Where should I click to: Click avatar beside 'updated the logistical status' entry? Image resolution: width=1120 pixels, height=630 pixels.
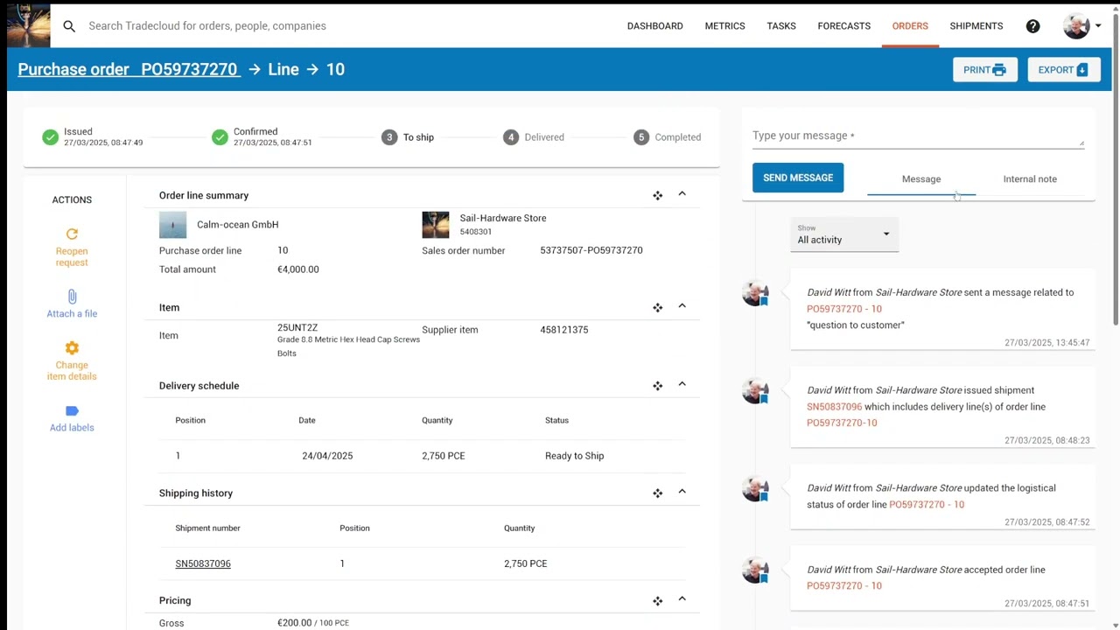(x=755, y=489)
